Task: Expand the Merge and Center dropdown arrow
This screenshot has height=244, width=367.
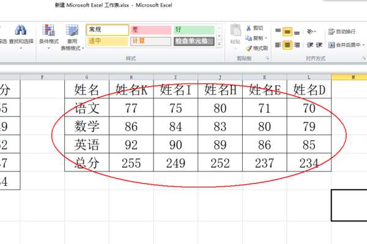Action: click(x=363, y=45)
